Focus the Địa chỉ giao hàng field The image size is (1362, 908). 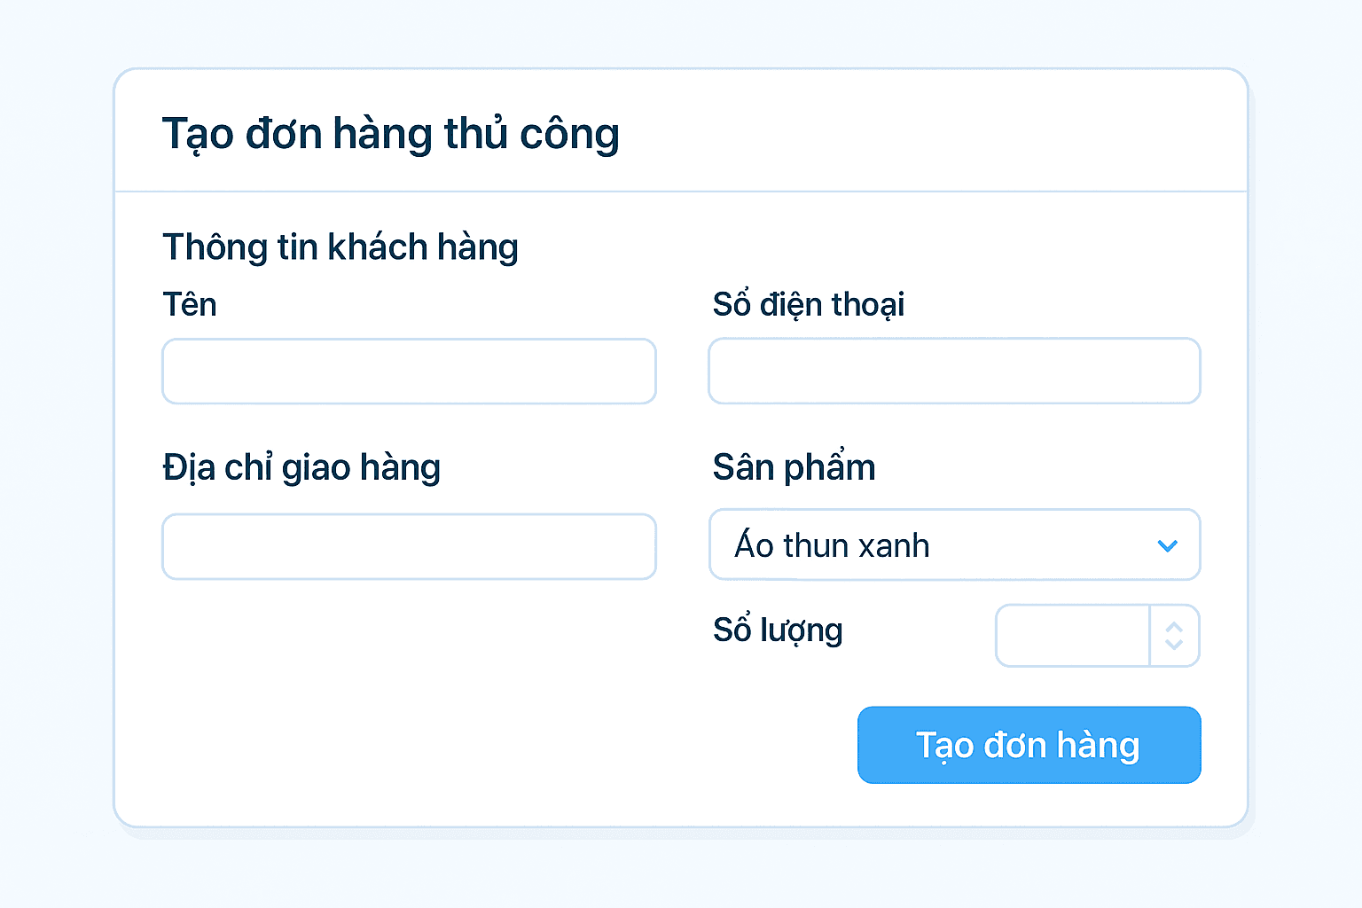tap(409, 546)
